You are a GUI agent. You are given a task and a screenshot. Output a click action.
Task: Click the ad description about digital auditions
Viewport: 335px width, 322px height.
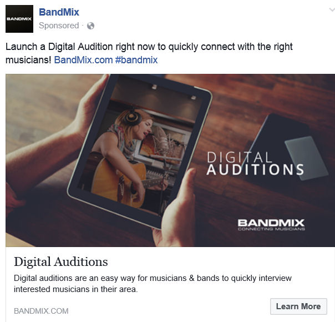153,284
